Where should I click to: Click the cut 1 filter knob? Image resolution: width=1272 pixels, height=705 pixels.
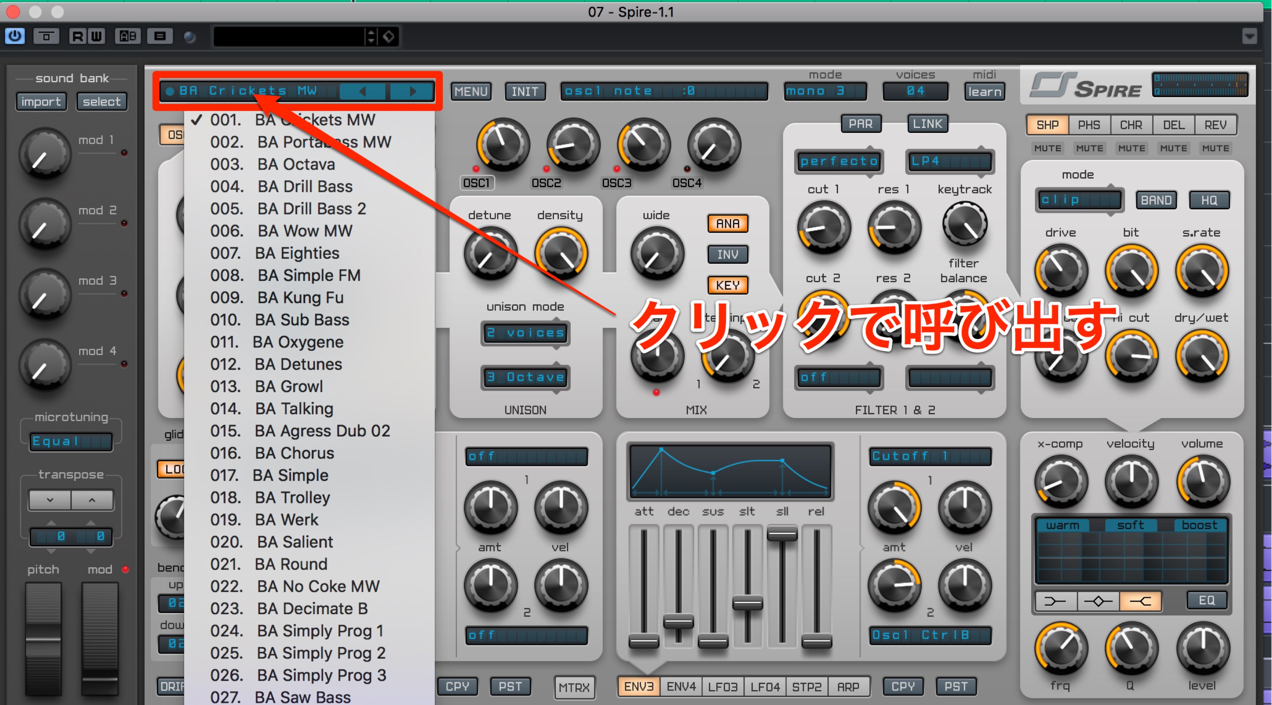[824, 227]
